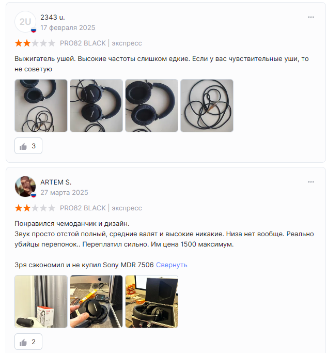Image resolution: width=326 pixels, height=353 pixels.
Task: Click star rating on 2343 u. review
Action: coord(35,43)
